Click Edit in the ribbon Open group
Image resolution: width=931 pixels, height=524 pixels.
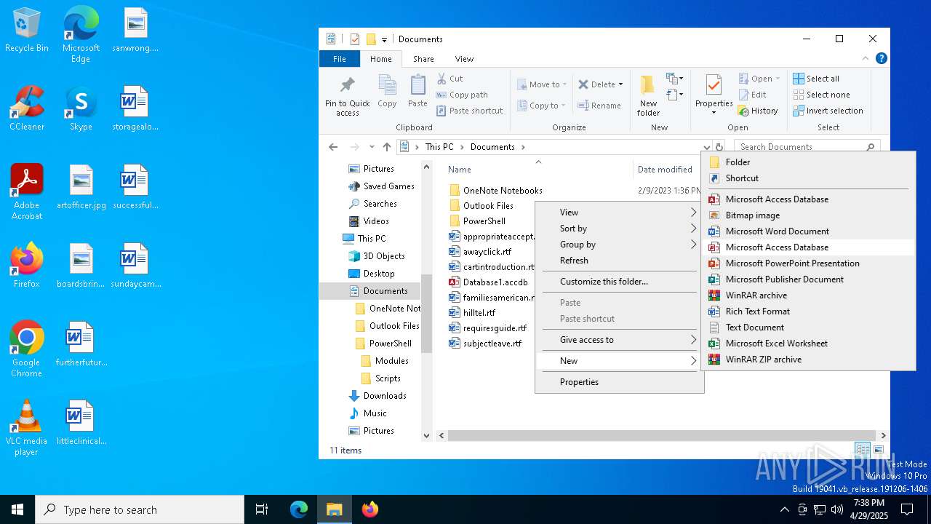pyautogui.click(x=753, y=95)
